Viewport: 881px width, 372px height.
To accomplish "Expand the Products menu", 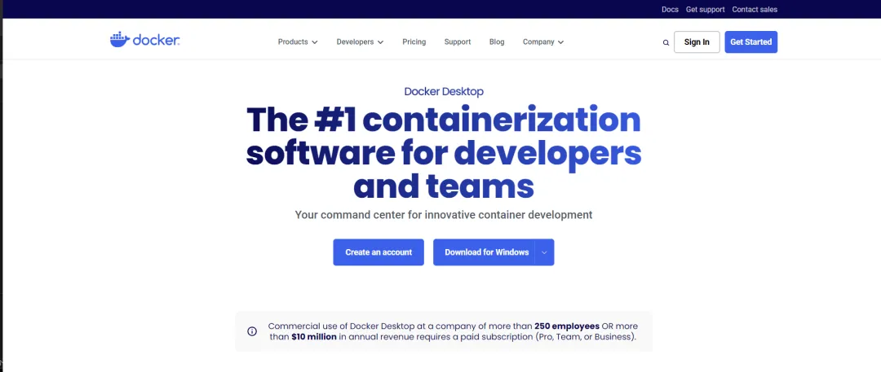I will (298, 42).
